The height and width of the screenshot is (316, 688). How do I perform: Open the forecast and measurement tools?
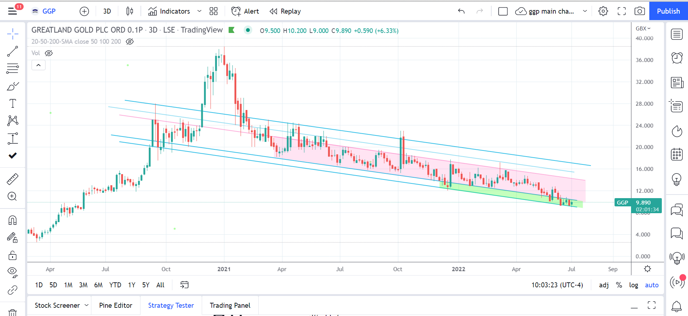[13, 138]
